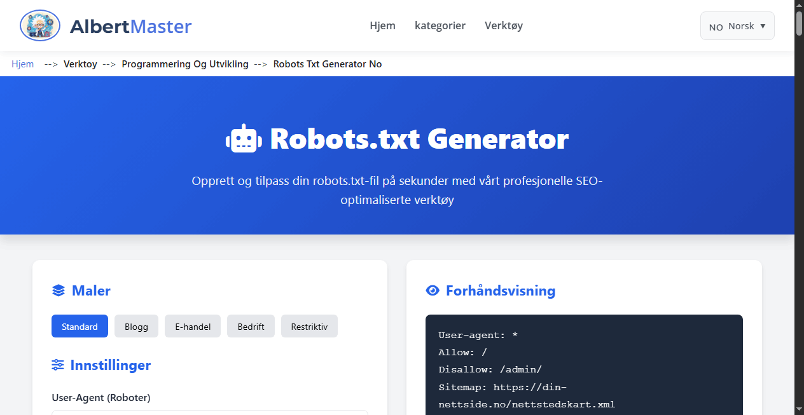Switch to the E-handel template
Image resolution: width=804 pixels, height=415 pixels.
coord(192,326)
